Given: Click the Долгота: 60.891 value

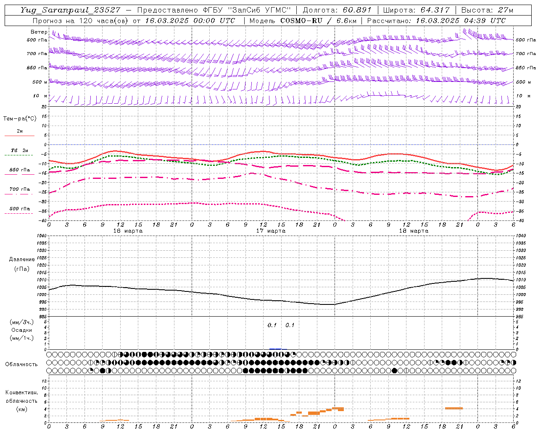Looking at the screenshot, I should (337, 10).
